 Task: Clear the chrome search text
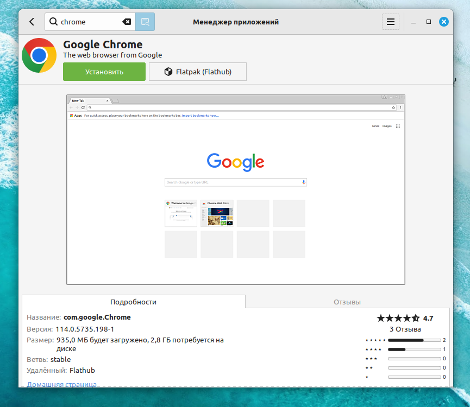coord(127,22)
